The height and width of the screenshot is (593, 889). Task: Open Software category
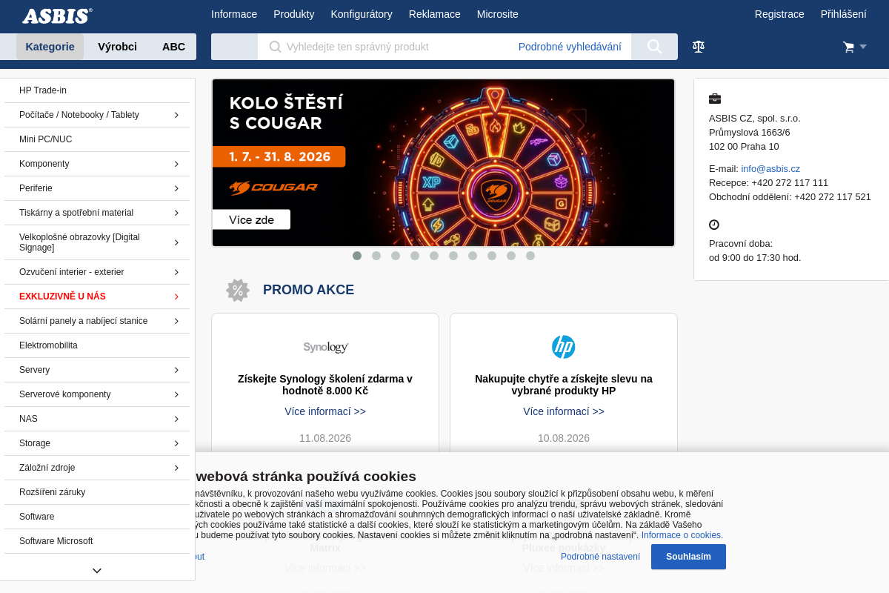coord(97,517)
